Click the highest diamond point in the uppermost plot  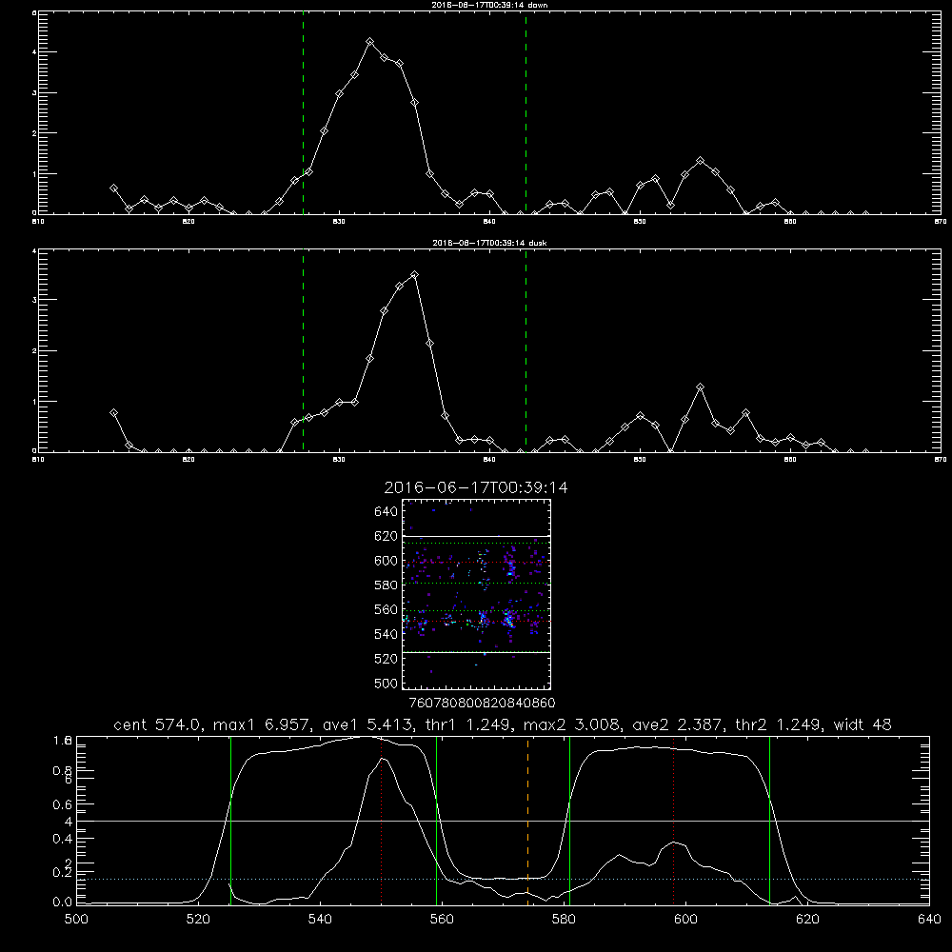point(369,41)
